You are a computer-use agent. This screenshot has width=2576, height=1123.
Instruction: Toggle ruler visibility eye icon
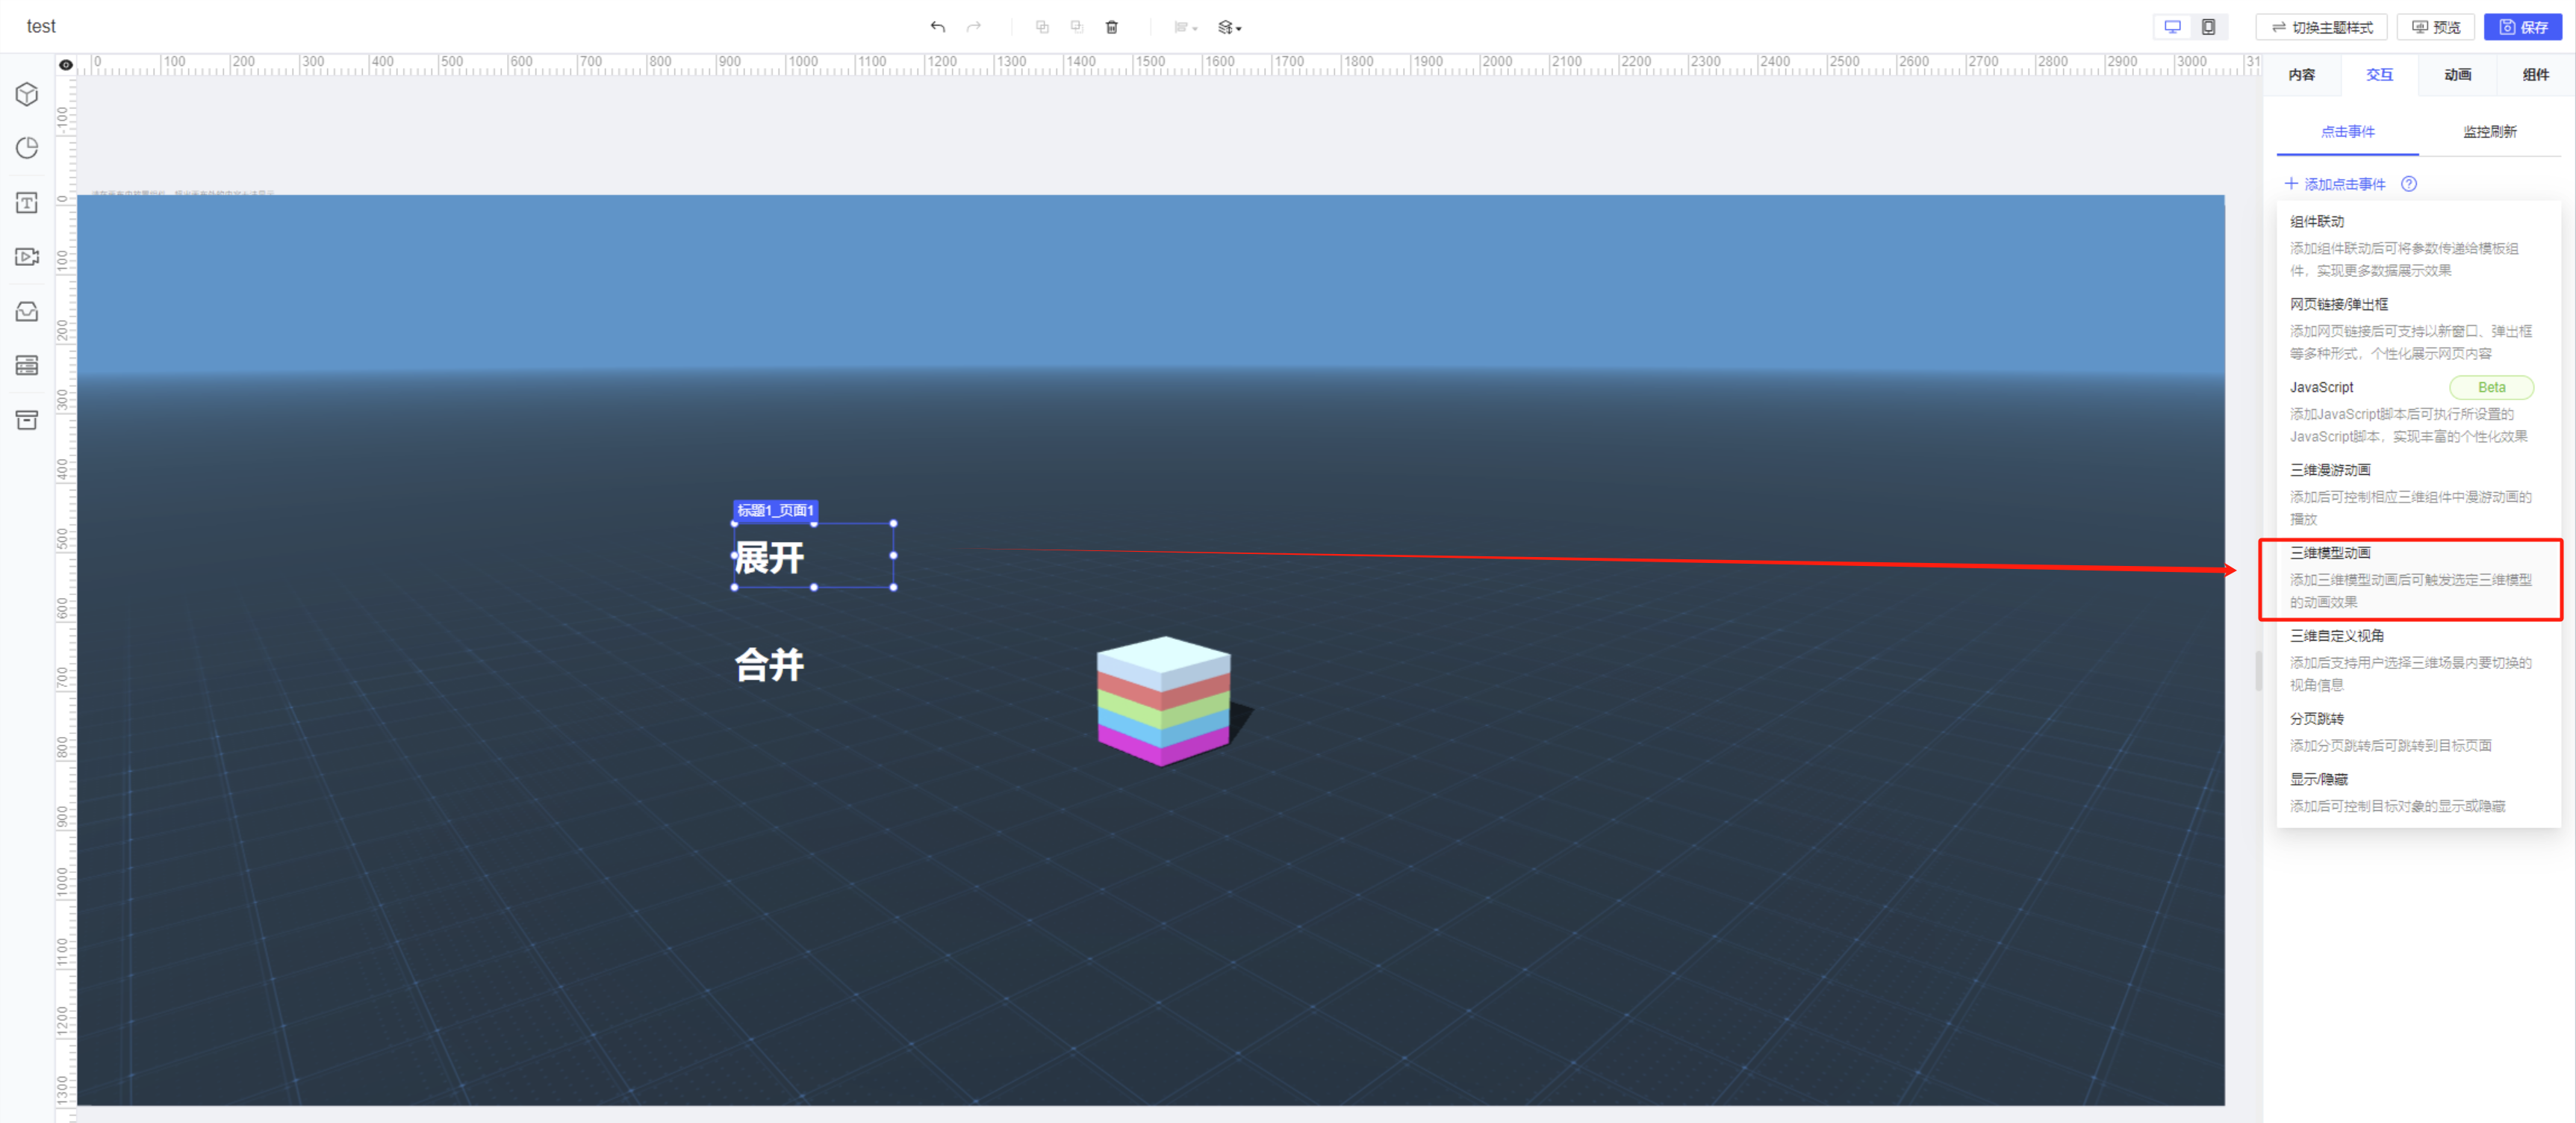[66, 65]
